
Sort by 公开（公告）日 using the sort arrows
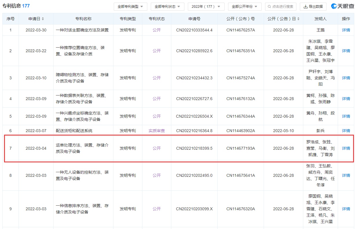click(x=298, y=19)
